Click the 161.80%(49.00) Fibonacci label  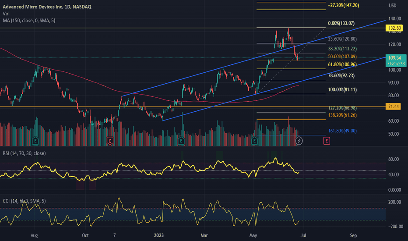(x=342, y=131)
